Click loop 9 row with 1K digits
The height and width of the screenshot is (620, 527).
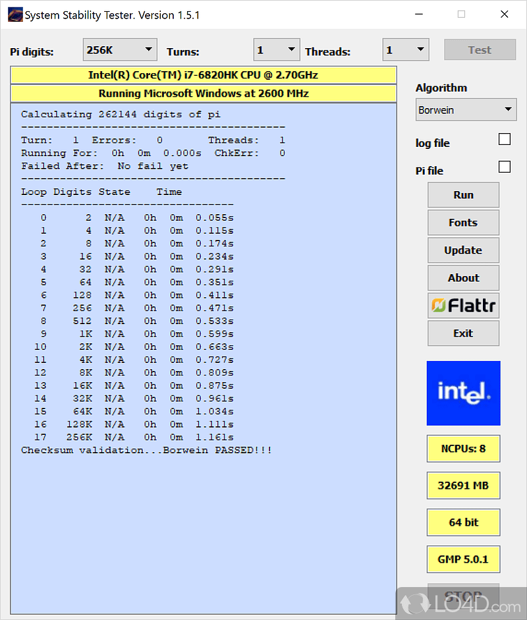[137, 334]
